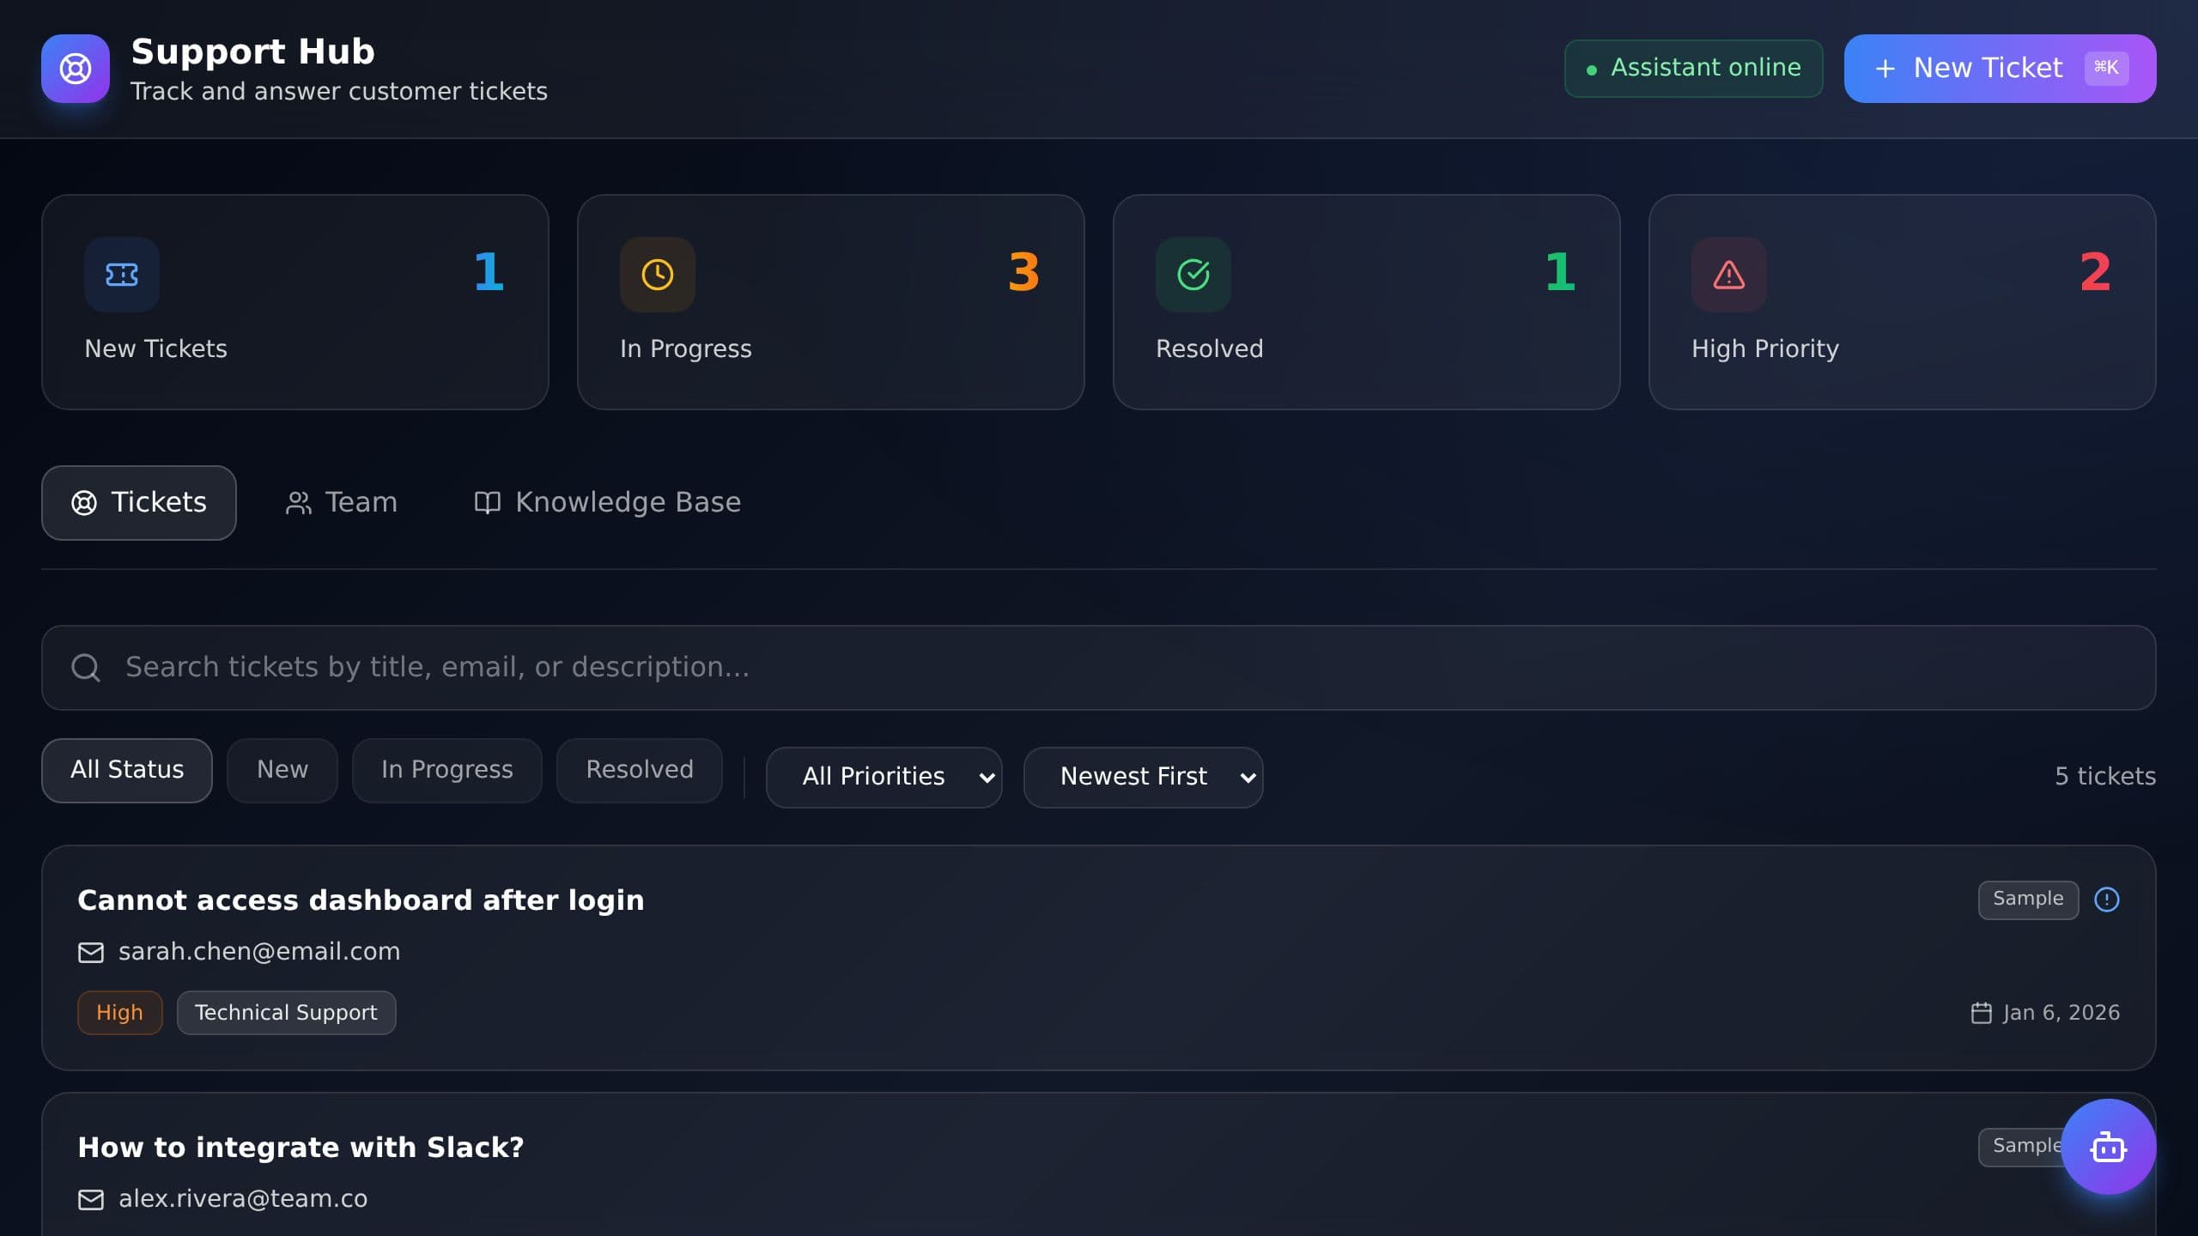The height and width of the screenshot is (1236, 2198).
Task: Click the sarah.chen@email.com address
Action: point(259,952)
